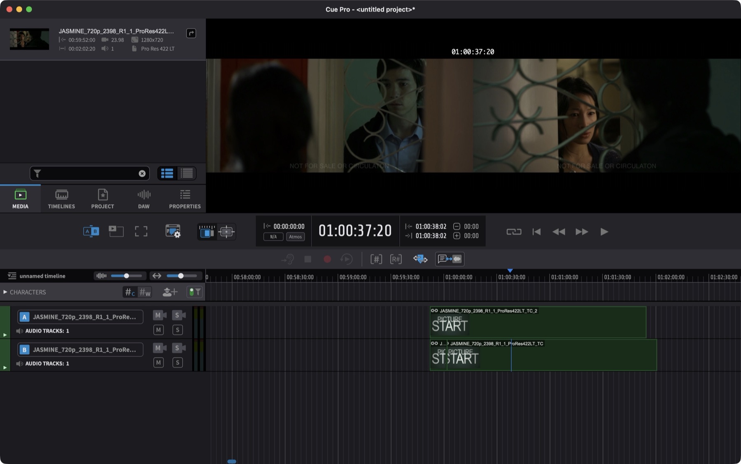The height and width of the screenshot is (464, 741).
Task: Click the N/A audio format button
Action: point(273,237)
